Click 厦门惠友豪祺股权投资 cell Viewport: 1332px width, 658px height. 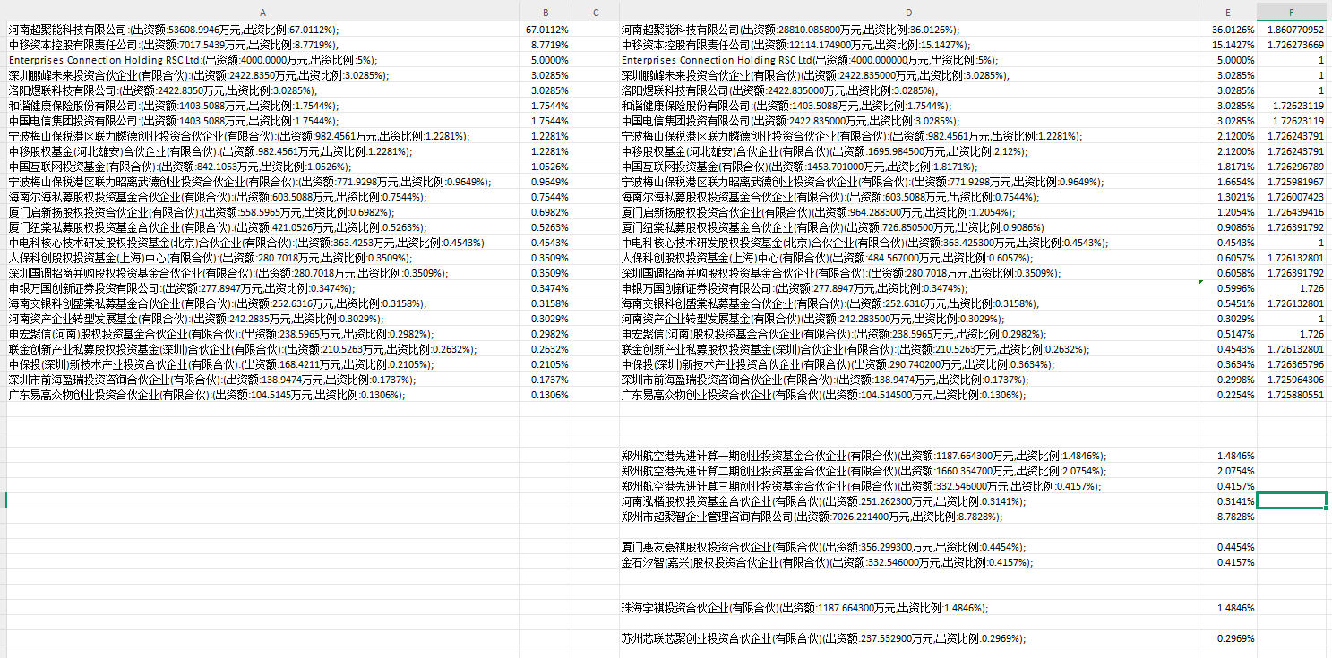[x=909, y=547]
